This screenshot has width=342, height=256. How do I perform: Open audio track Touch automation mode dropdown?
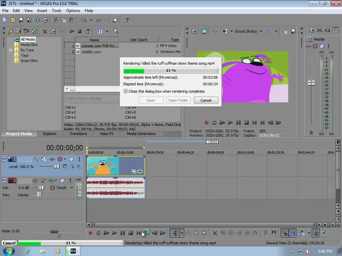[x=72, y=188]
